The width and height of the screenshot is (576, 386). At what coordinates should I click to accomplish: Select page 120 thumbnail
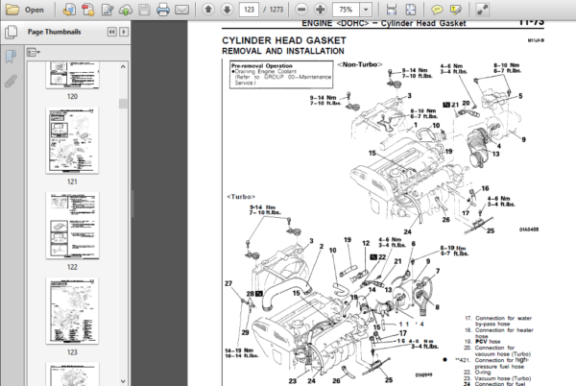(72, 75)
